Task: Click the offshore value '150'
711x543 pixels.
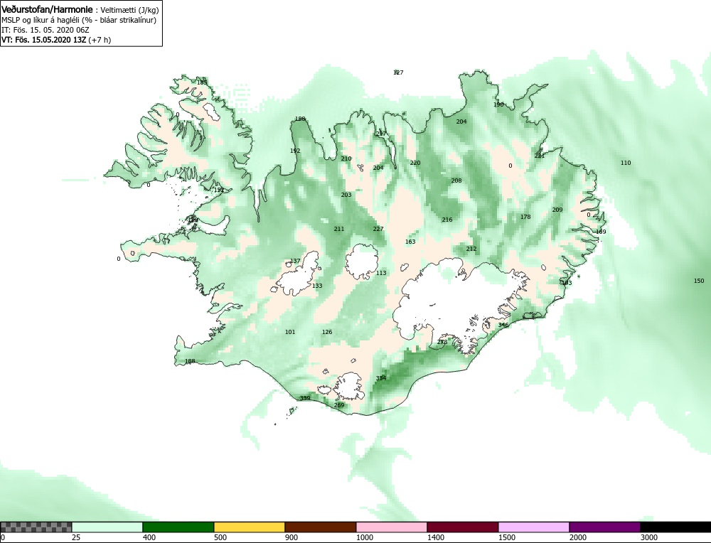Action: 699,281
